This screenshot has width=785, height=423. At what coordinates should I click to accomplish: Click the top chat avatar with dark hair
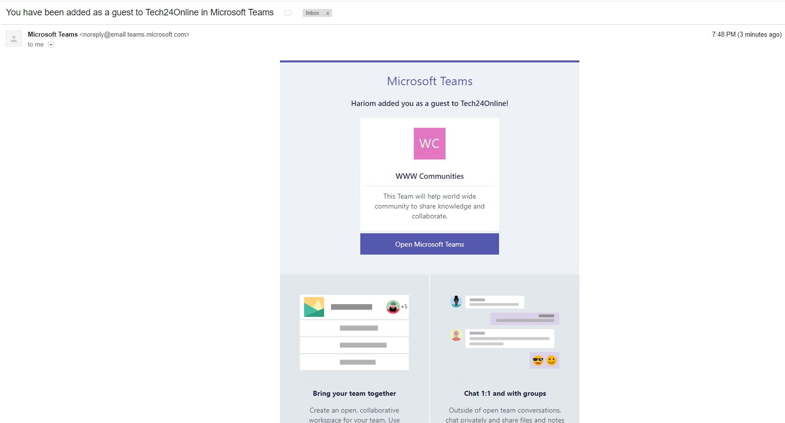click(456, 301)
